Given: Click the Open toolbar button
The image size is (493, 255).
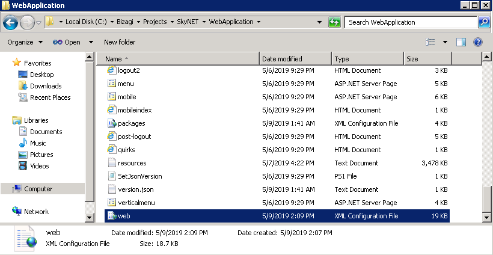Looking at the screenshot, I should tap(67, 42).
